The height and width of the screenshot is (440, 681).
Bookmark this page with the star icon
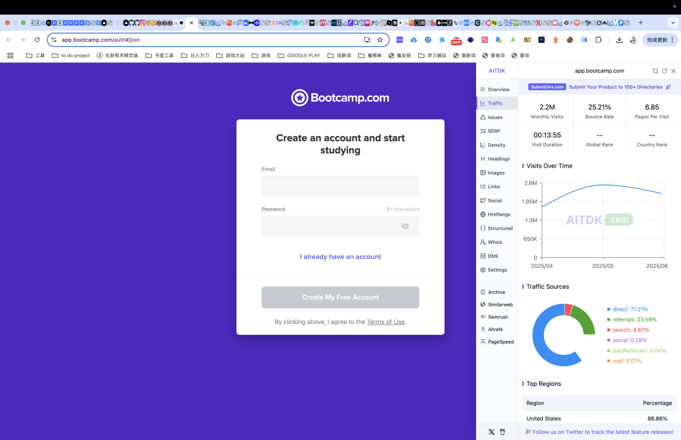[x=380, y=40]
